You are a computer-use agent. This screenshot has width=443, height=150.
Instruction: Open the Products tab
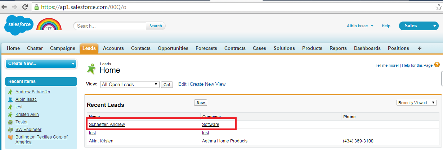[312, 48]
